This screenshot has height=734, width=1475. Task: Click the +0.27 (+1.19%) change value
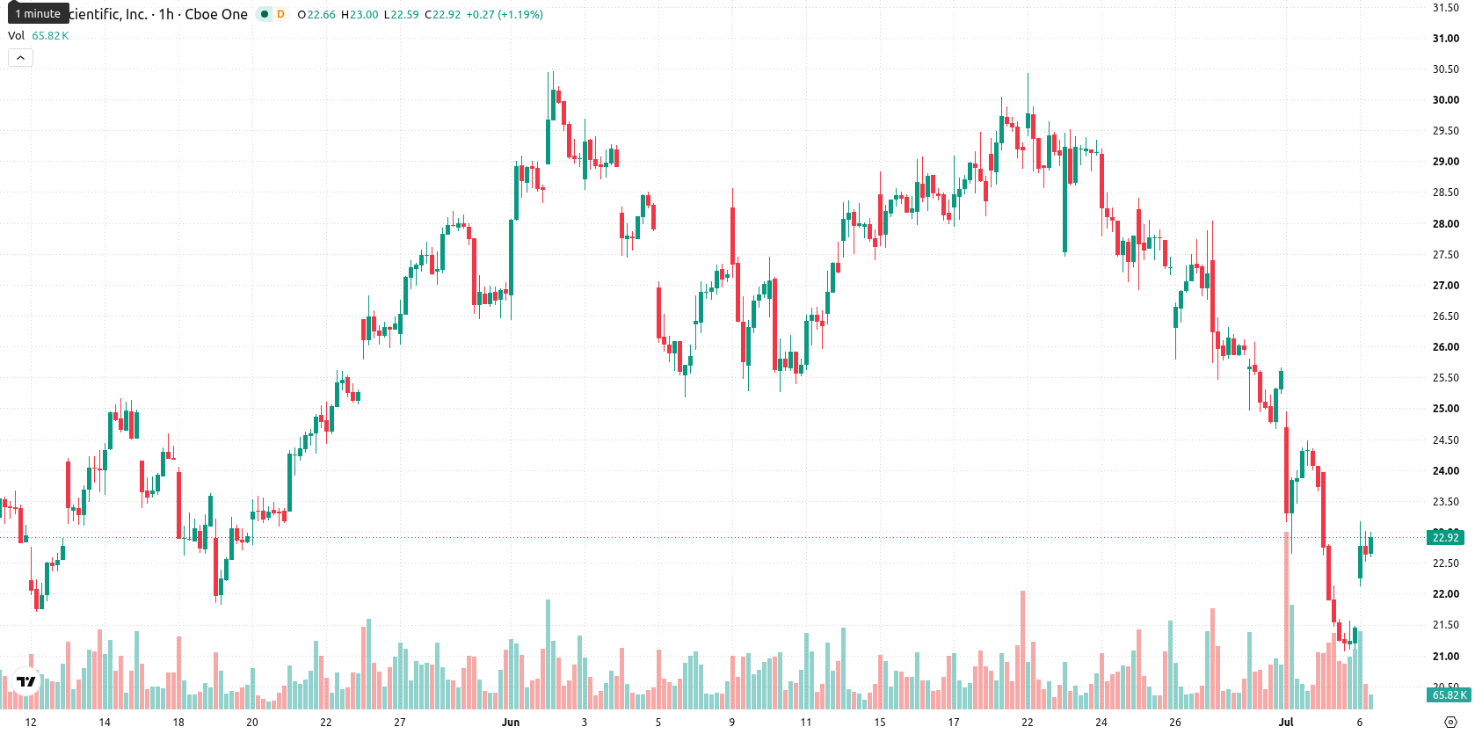[505, 14]
